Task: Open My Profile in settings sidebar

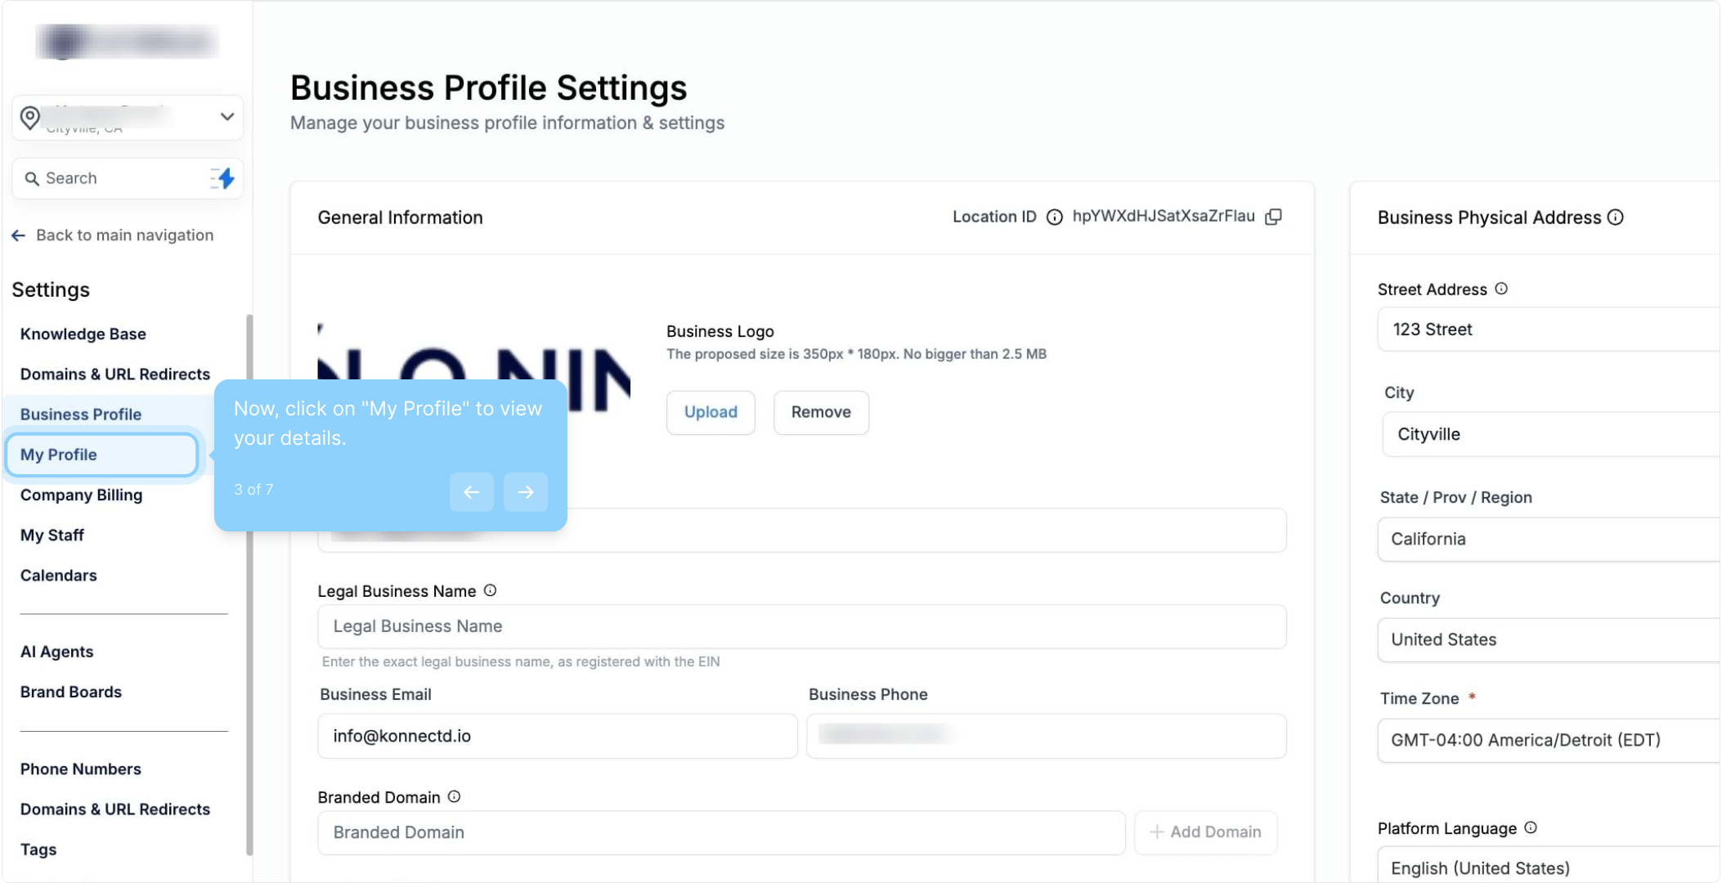Action: point(59,455)
